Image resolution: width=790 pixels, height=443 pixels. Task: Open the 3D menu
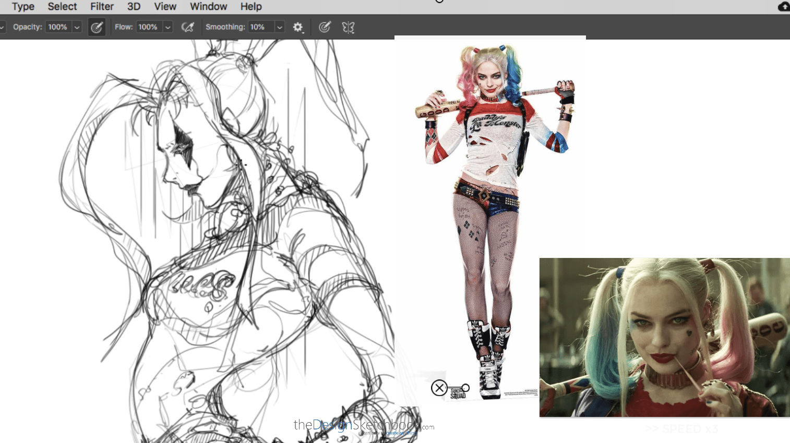click(134, 7)
